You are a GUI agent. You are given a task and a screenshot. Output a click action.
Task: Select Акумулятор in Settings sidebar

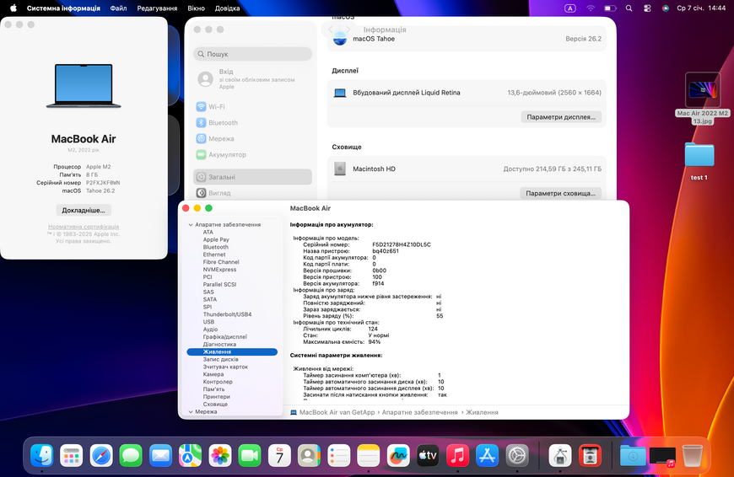(x=253, y=154)
